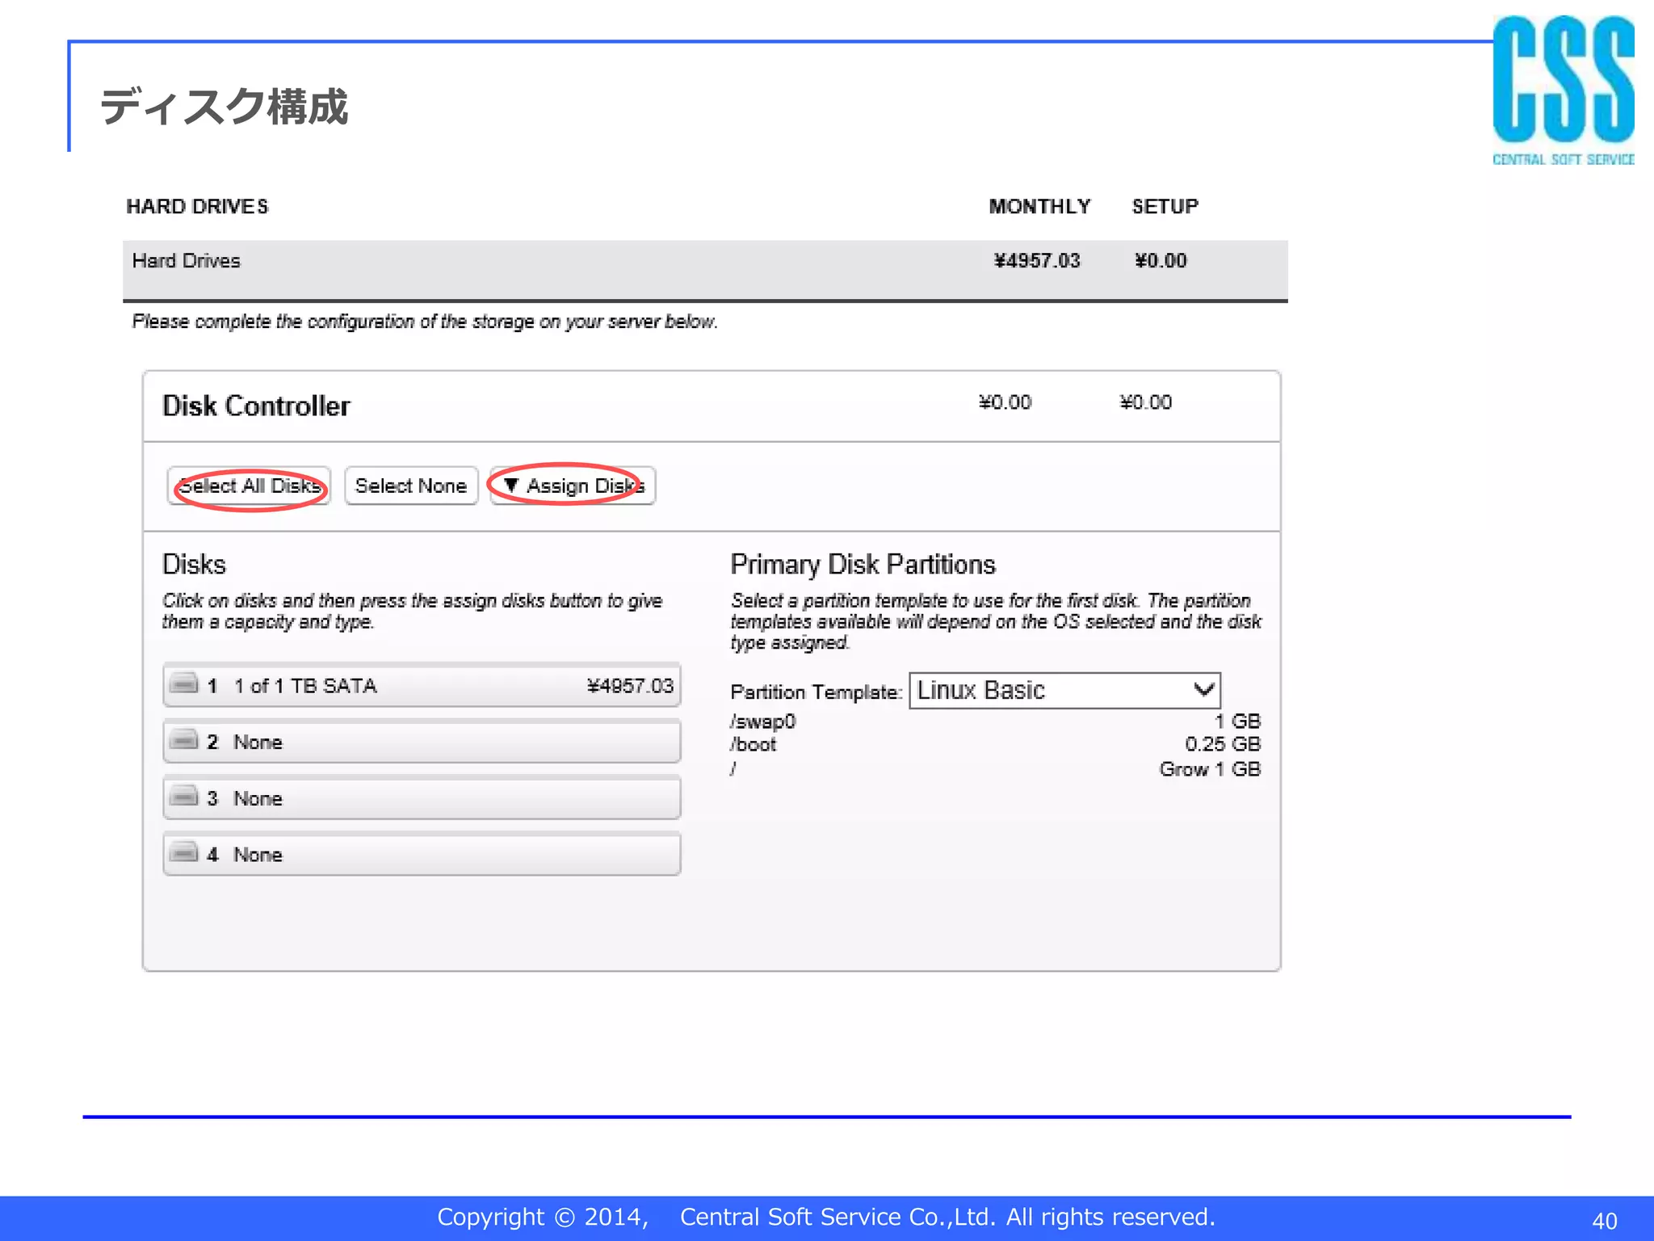Click the Disk Controller heading
Viewport: 1654px width, 1241px height.
tap(256, 406)
